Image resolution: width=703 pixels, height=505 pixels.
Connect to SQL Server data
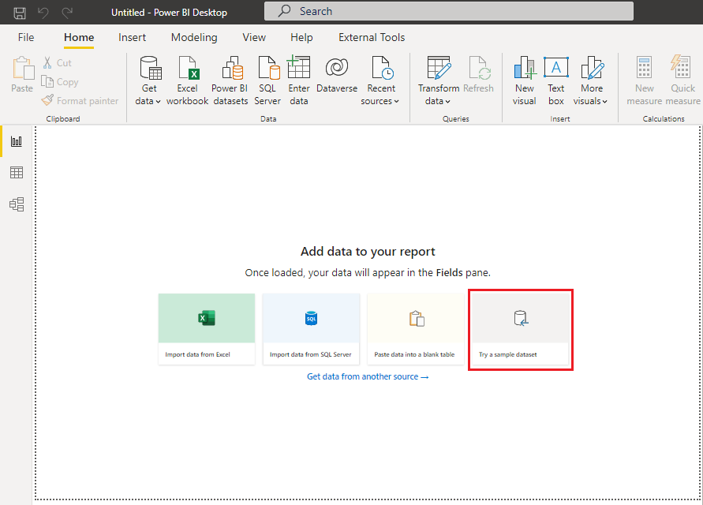pos(267,80)
